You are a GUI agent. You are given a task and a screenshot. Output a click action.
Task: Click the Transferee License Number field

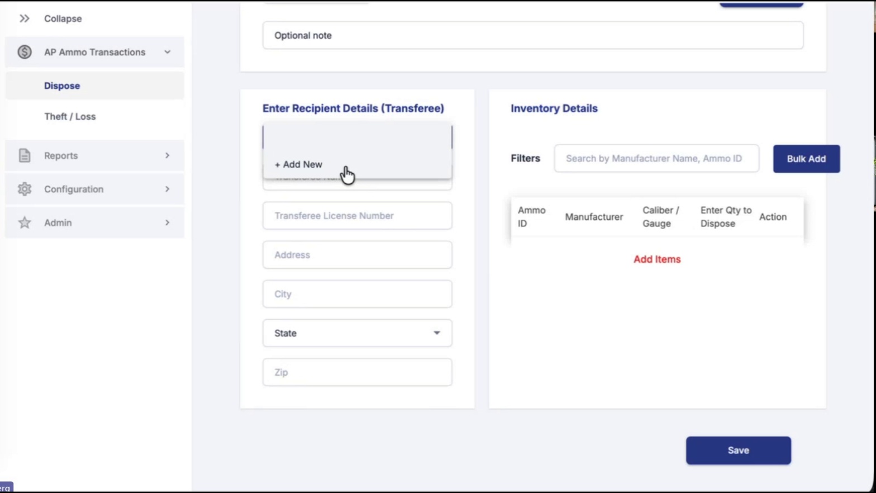click(357, 216)
